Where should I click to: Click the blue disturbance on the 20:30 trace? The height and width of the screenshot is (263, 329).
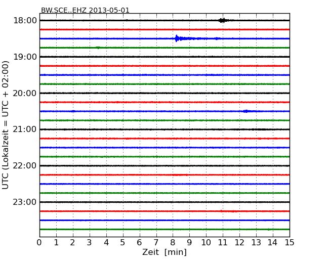[x=246, y=111]
